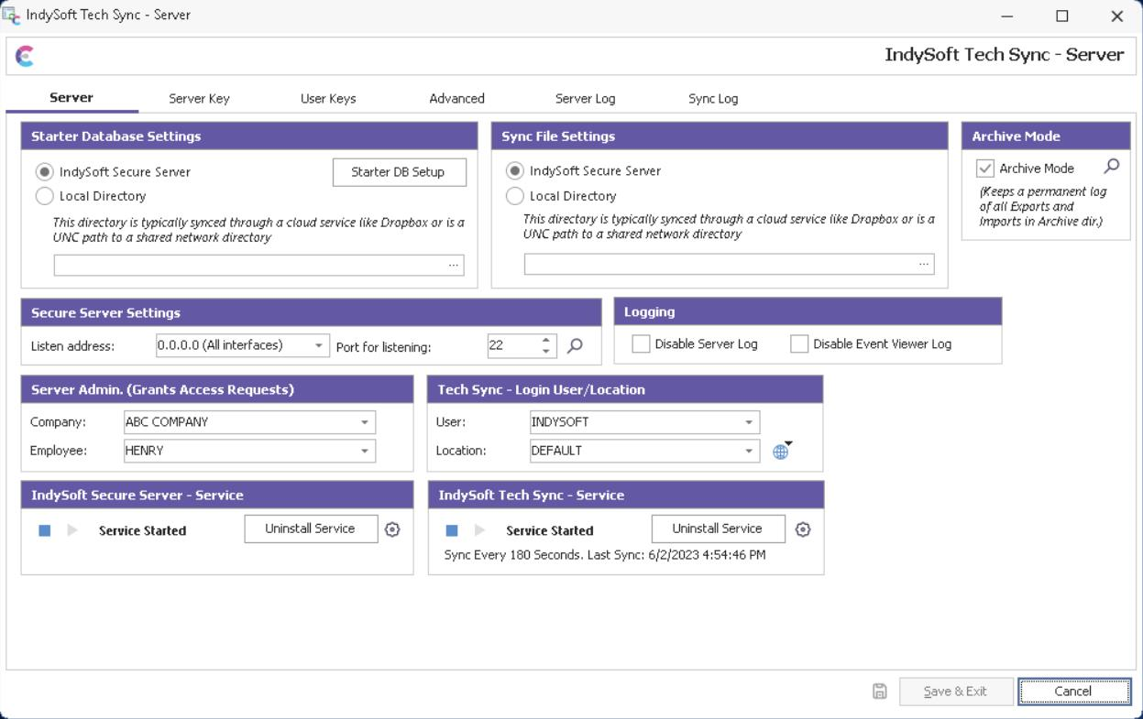Click the Starter DB Setup button
Image resolution: width=1143 pixels, height=719 pixels.
click(398, 172)
